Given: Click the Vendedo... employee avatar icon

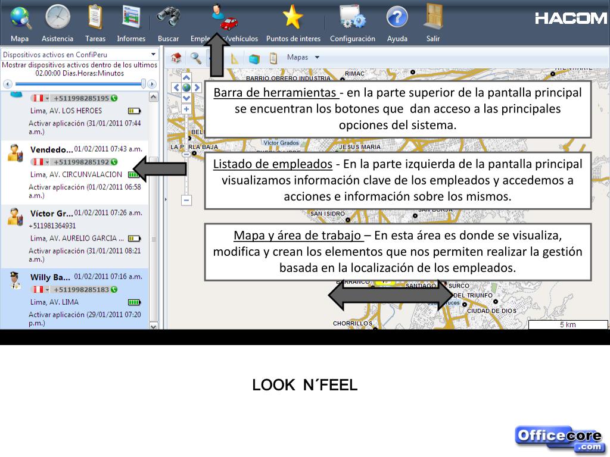Looking at the screenshot, I should pos(15,153).
